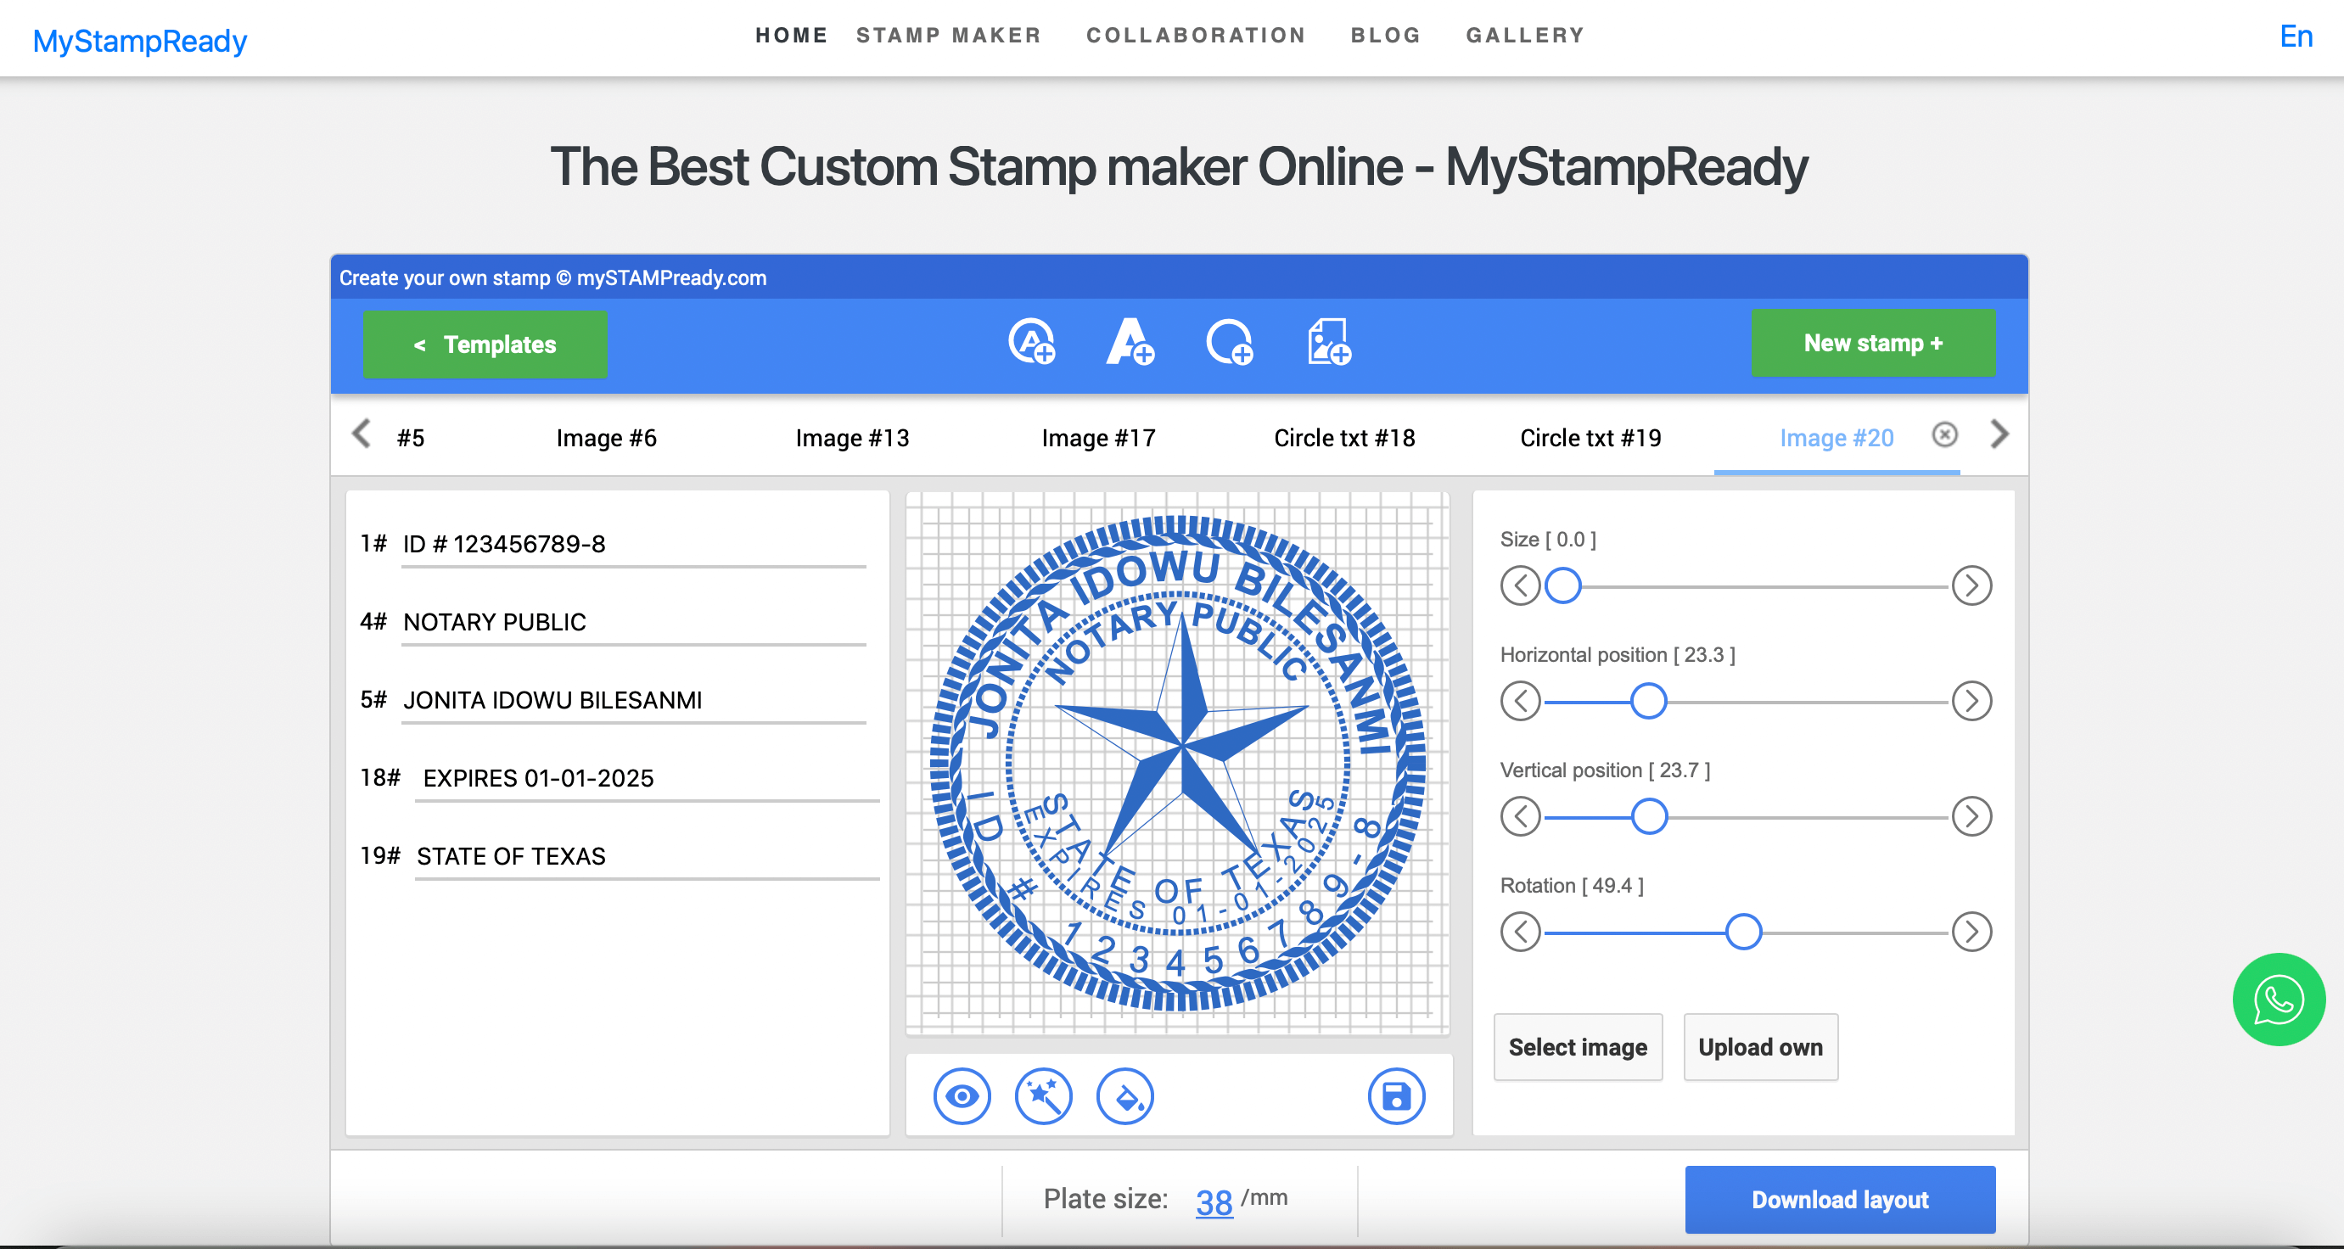The width and height of the screenshot is (2344, 1249).
Task: Scroll left to previous stamp tab
Action: [362, 437]
